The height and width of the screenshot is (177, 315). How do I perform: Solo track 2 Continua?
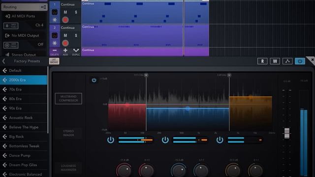(x=76, y=35)
